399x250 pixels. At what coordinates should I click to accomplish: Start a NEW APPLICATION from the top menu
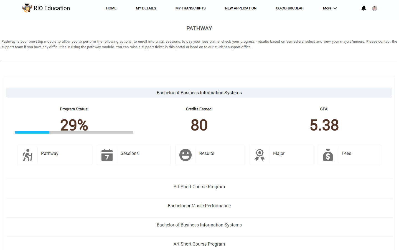tap(241, 8)
